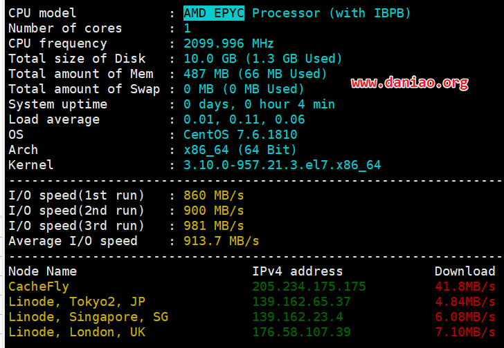Click the 7.10MB/s London download speed
Image resolution: width=504 pixels, height=348 pixels.
click(x=465, y=332)
